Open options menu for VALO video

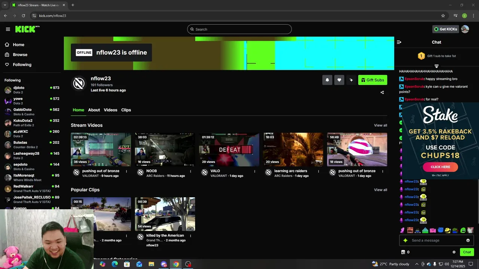click(x=254, y=171)
